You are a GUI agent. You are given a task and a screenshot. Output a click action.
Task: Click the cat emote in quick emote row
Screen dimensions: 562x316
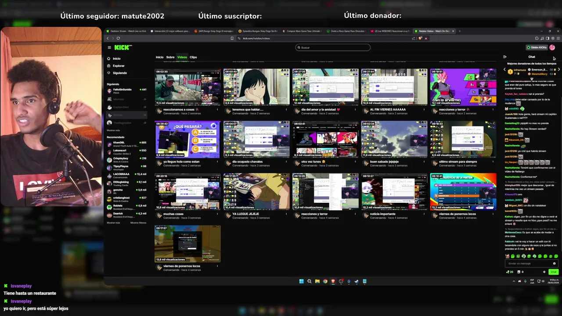pos(508,256)
